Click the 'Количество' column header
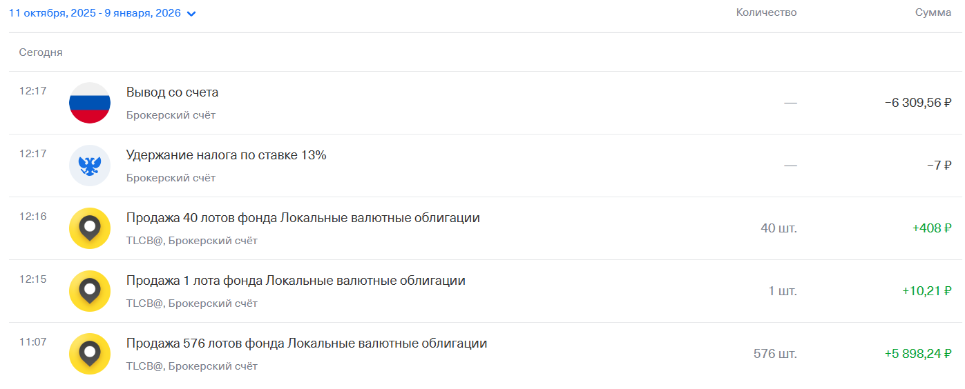The width and height of the screenshot is (965, 389). point(766,12)
